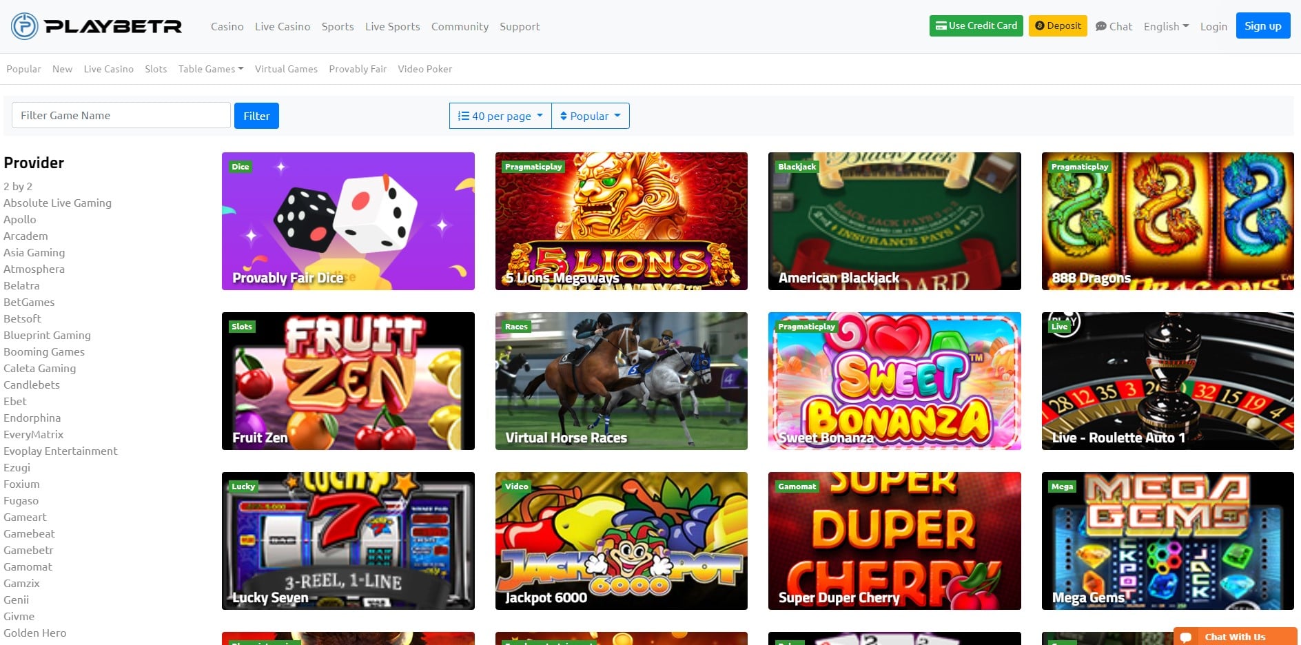Open the Mega Gems slot

pyautogui.click(x=1168, y=541)
